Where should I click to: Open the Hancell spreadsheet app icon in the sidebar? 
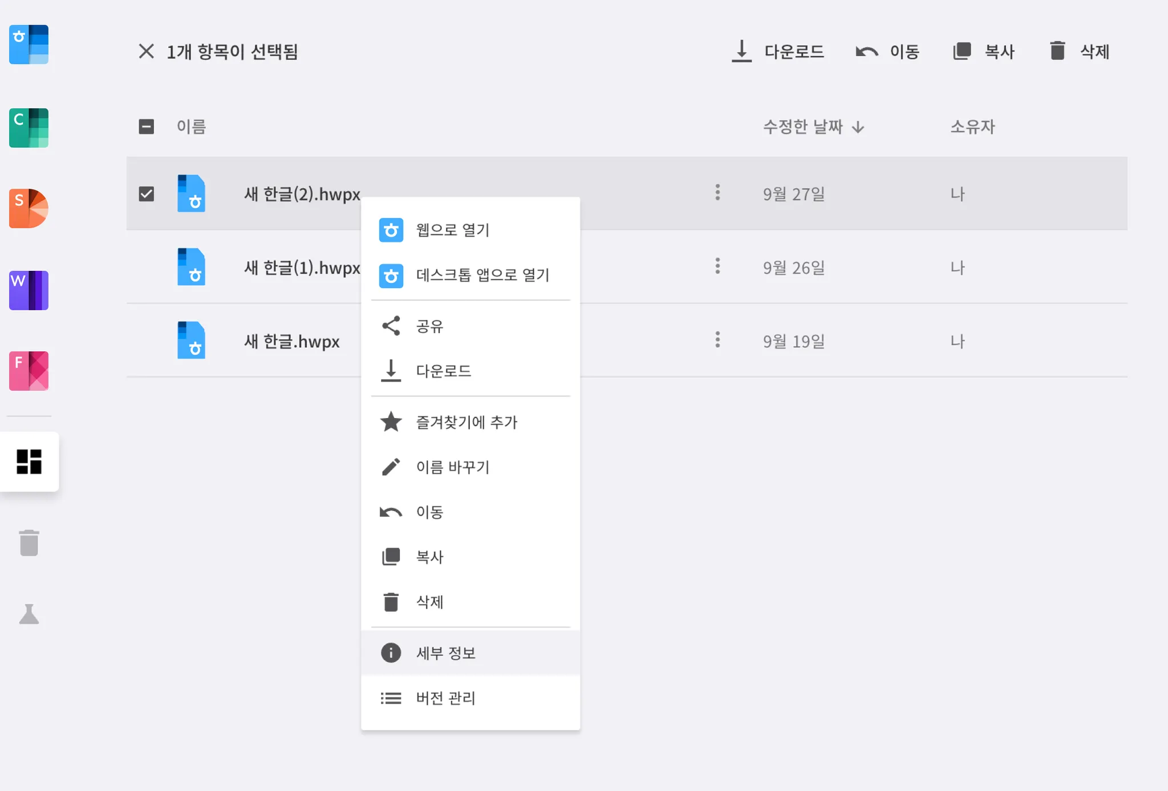pyautogui.click(x=29, y=128)
